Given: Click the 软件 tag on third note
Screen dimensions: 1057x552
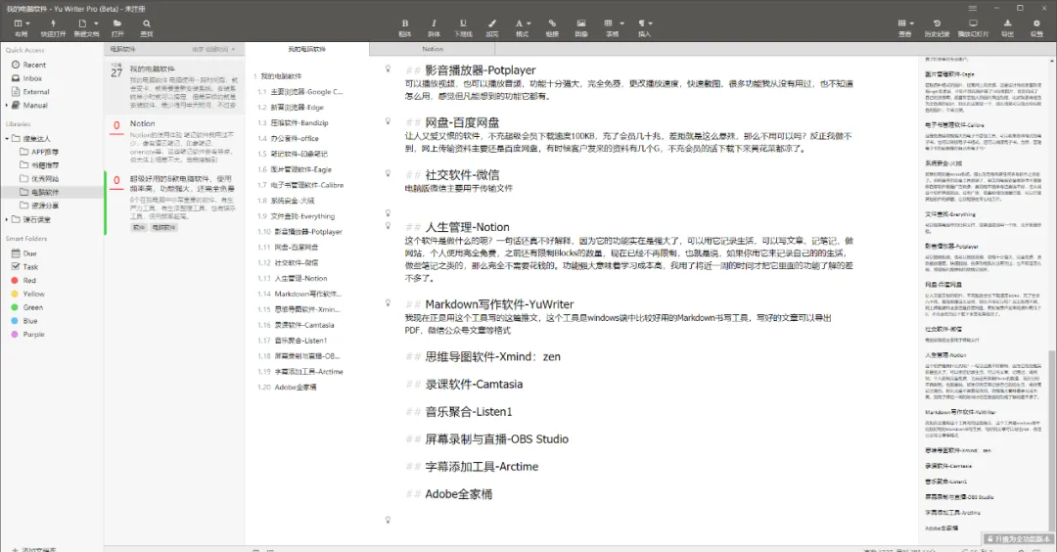Looking at the screenshot, I should (138, 228).
